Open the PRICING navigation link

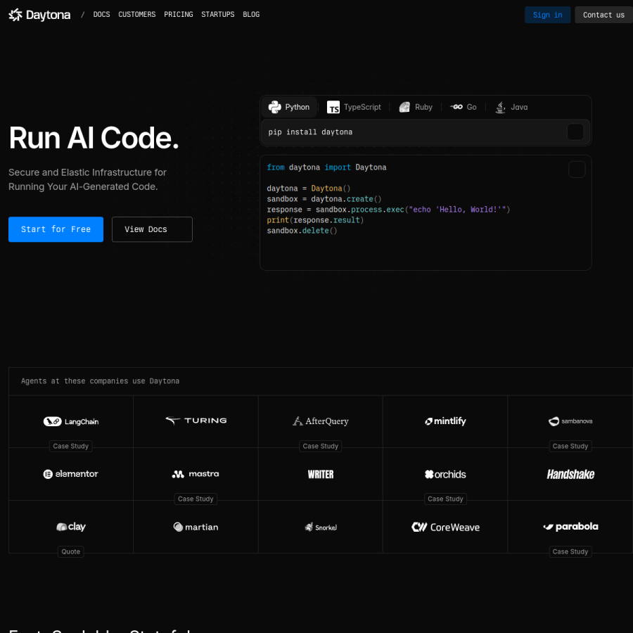click(179, 15)
